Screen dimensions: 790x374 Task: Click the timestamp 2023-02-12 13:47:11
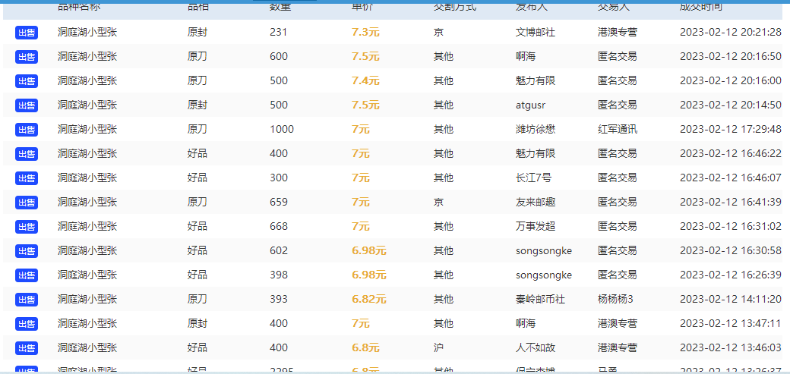pyautogui.click(x=731, y=323)
